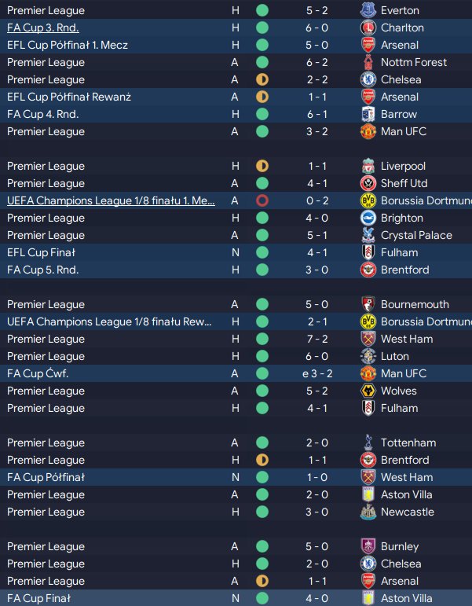Click the Burnley club crest
This screenshot has height=606, width=472.
click(x=367, y=547)
